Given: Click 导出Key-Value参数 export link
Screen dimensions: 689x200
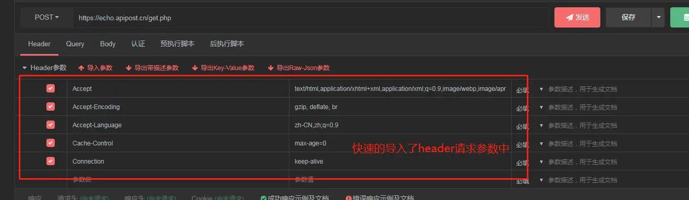Looking at the screenshot, I should tap(223, 68).
